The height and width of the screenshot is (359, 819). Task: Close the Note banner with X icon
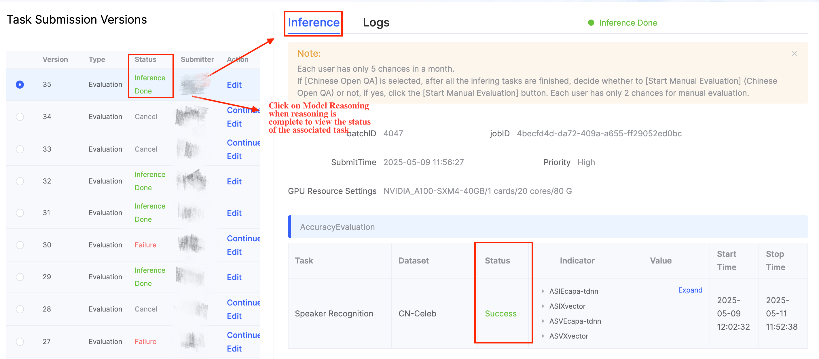tap(794, 54)
